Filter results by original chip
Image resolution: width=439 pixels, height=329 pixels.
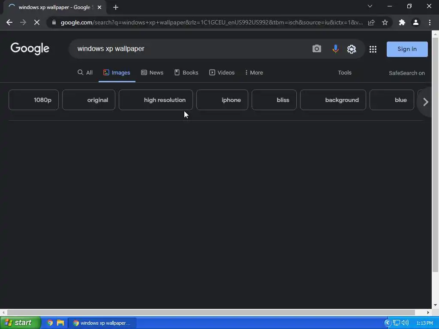click(x=89, y=100)
